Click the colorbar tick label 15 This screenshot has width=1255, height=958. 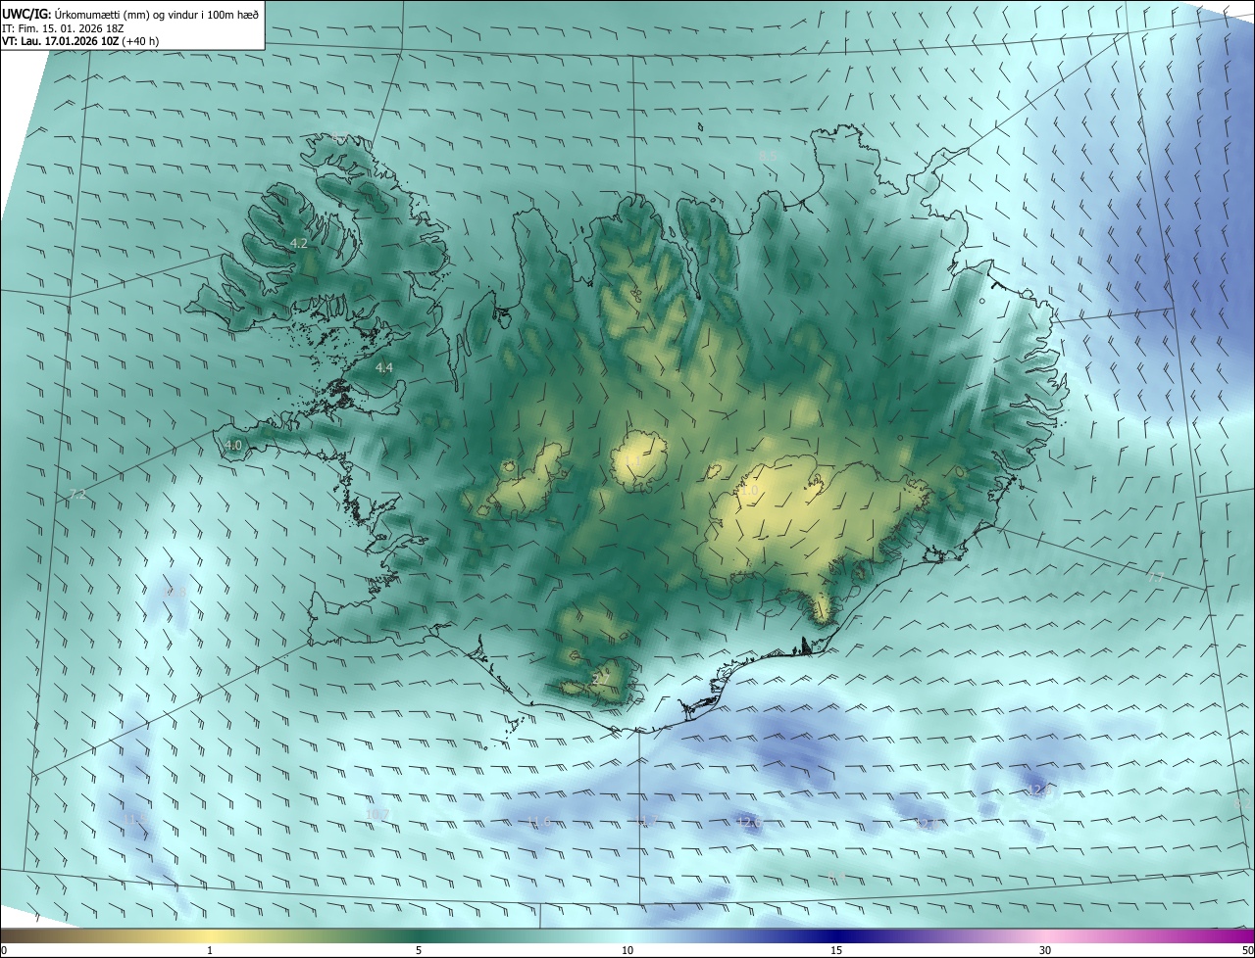coord(836,950)
